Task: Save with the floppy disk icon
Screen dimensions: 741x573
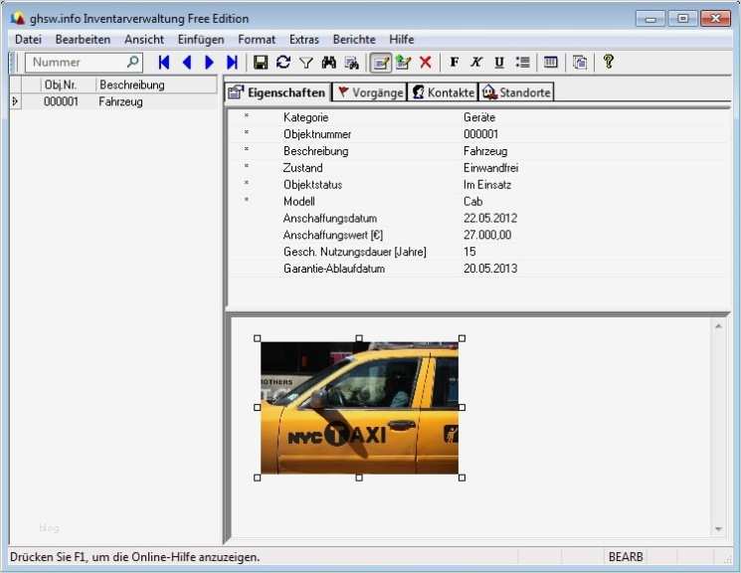Action: tap(261, 63)
